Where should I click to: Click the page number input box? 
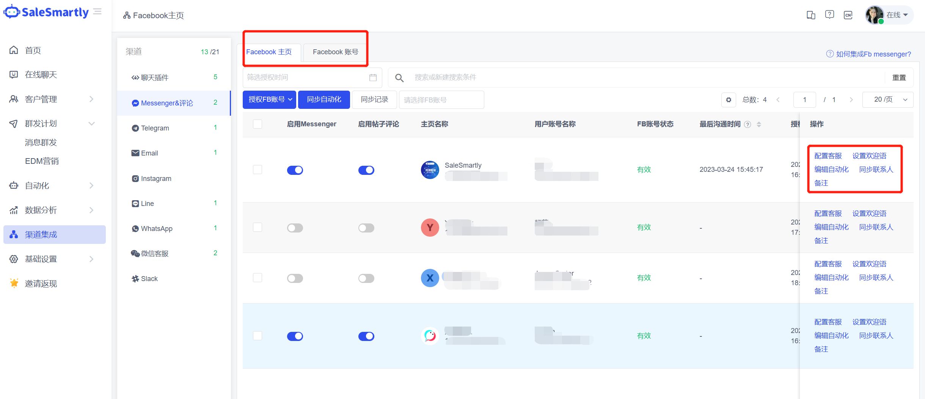[x=805, y=100]
